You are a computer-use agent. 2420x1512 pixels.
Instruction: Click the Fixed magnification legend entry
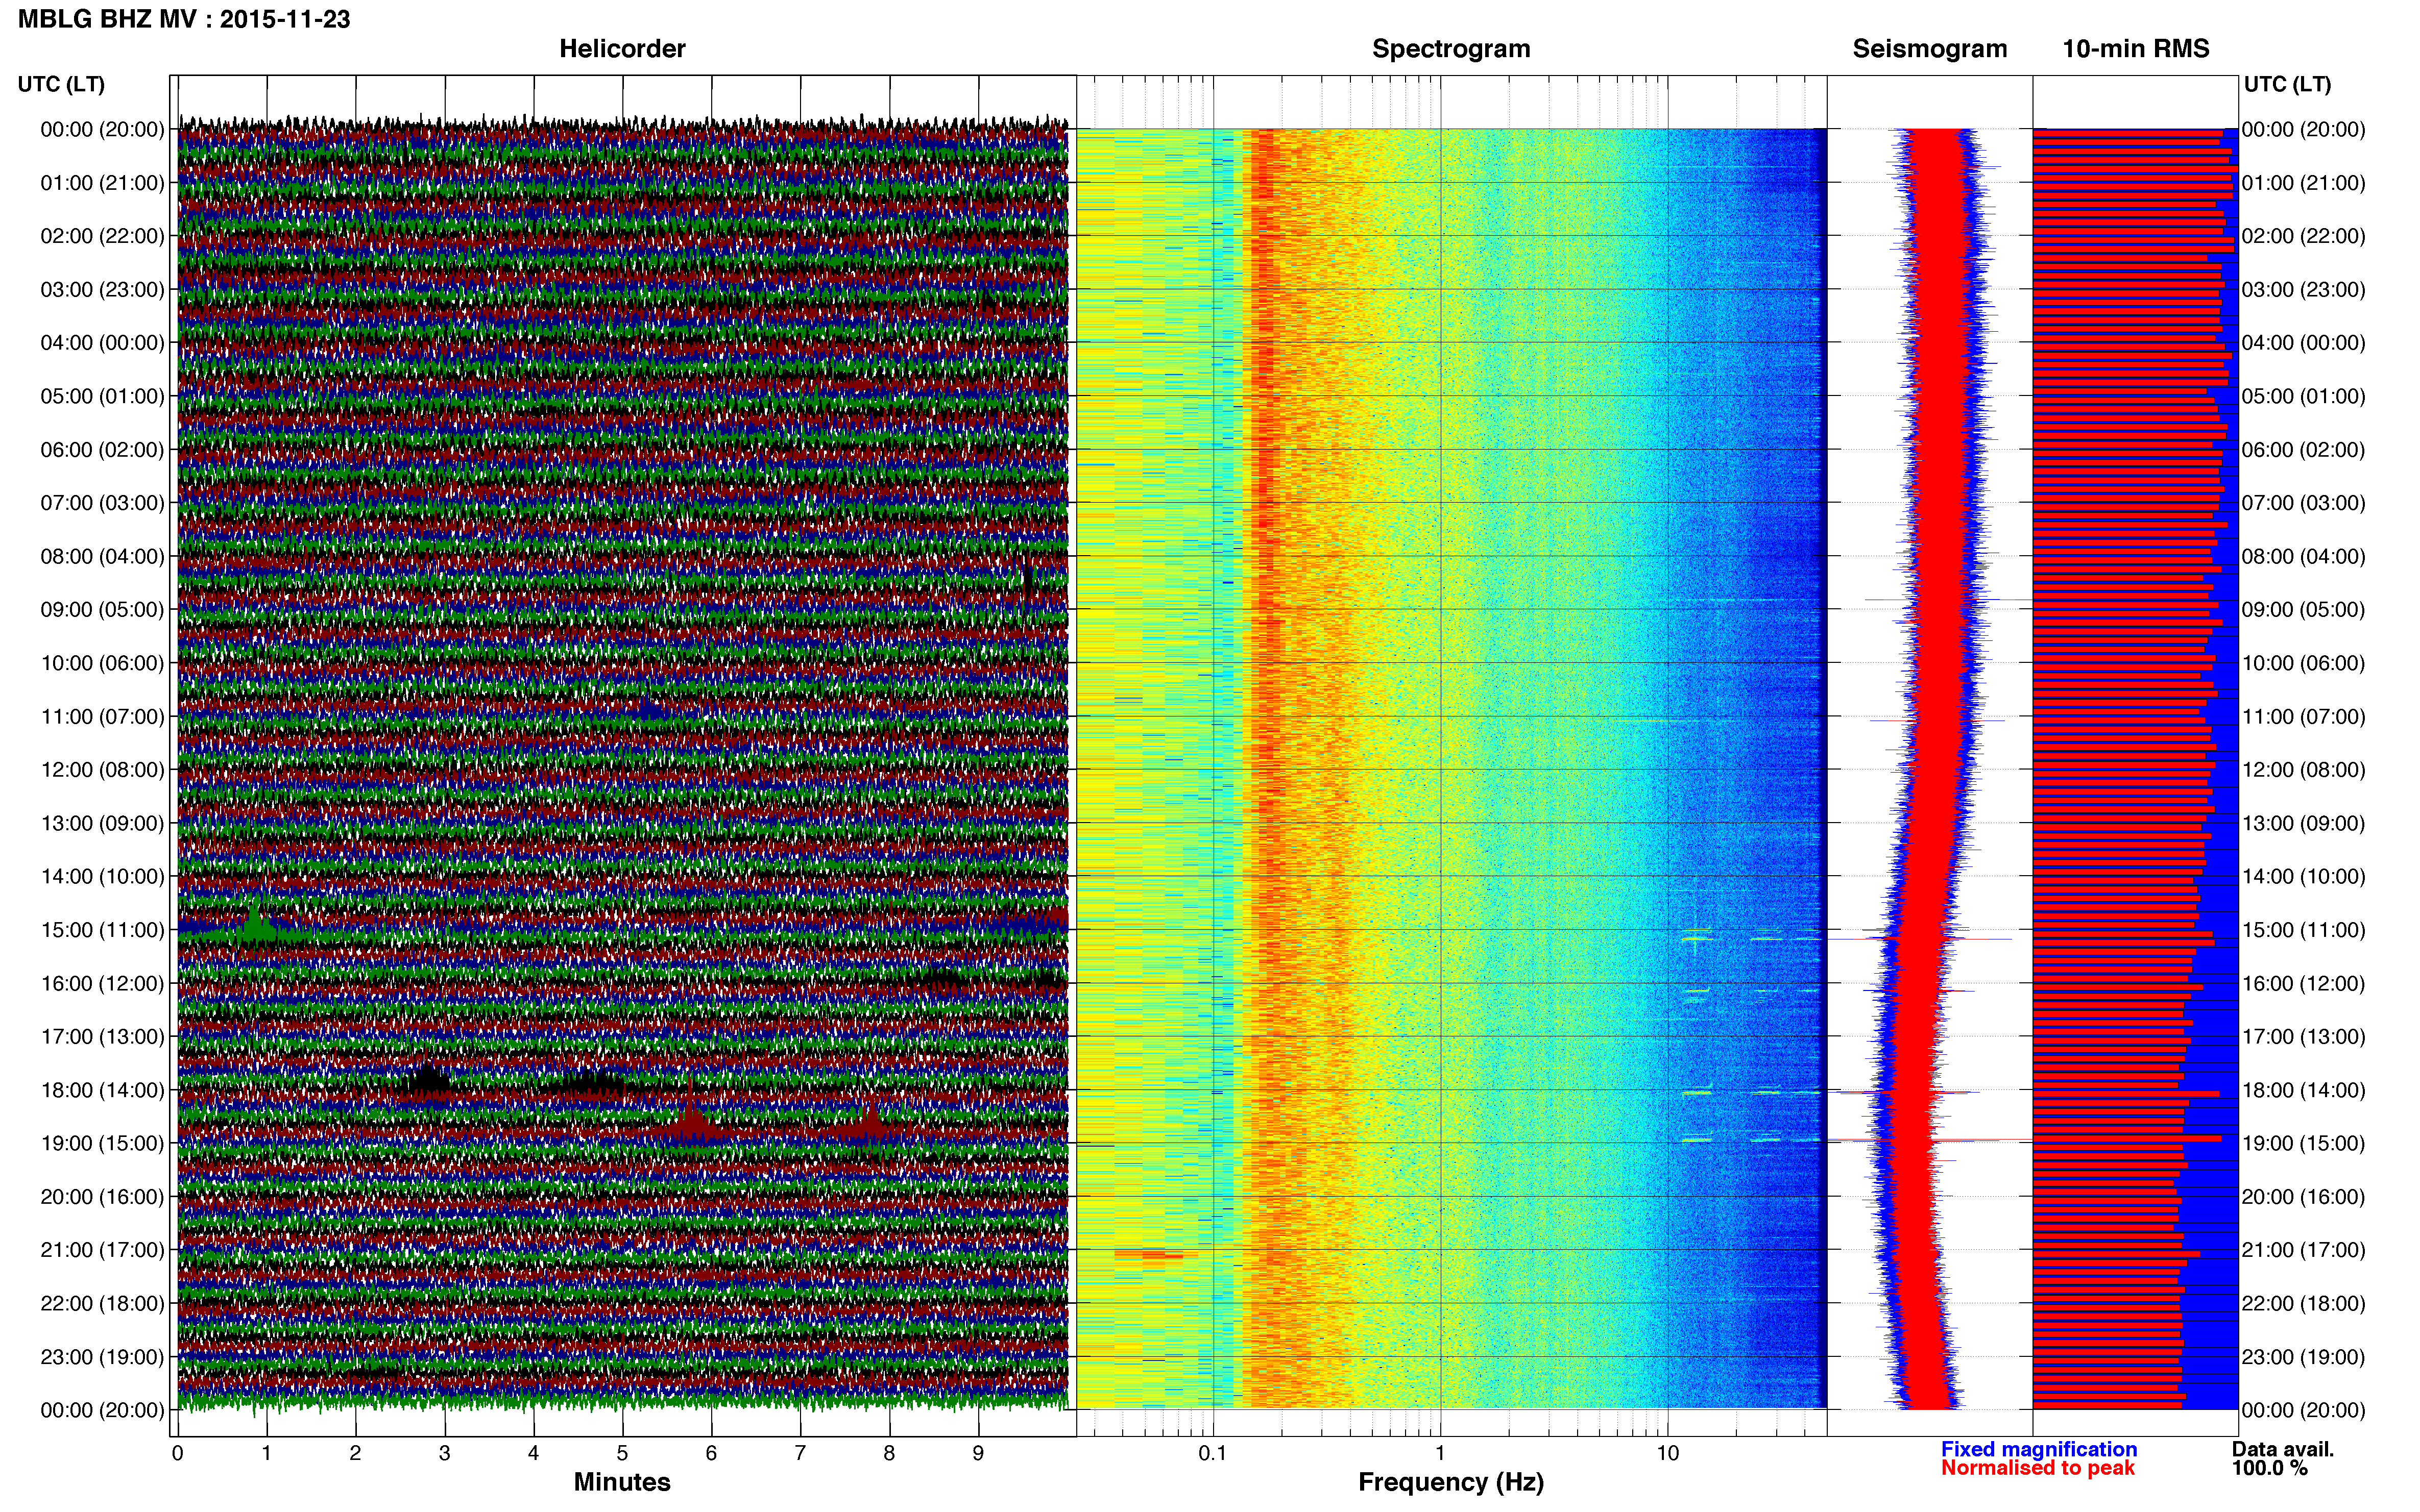[2039, 1449]
